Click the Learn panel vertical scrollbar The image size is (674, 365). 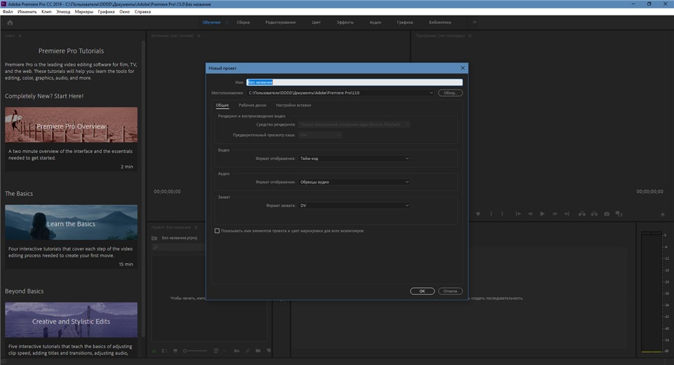point(143,189)
